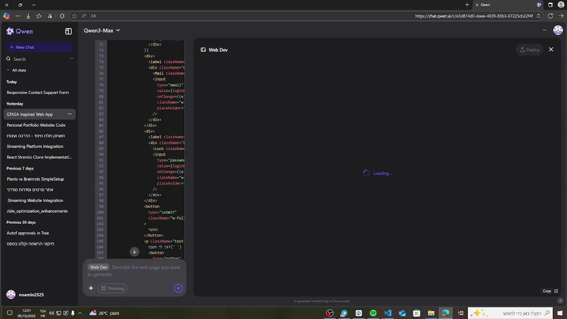Open Plants vs Brainrots SimpleSetup chat
This screenshot has width=567, height=319.
(35, 179)
